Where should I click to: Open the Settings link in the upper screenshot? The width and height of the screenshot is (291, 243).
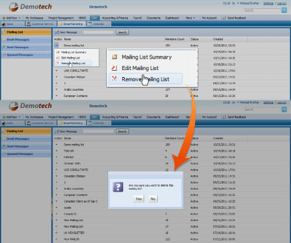tap(268, 3)
